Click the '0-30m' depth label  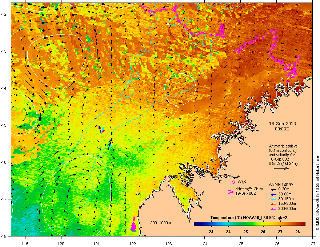click(x=284, y=189)
